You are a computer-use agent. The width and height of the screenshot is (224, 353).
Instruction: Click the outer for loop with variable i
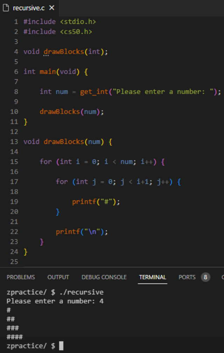[102, 162]
